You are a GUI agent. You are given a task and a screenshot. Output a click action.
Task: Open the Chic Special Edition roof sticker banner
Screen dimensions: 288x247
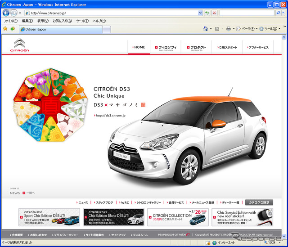242,217
